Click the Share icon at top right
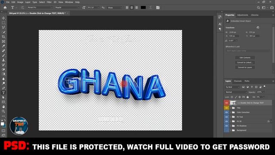Screen dimensions: 275x155 click(x=272, y=8)
